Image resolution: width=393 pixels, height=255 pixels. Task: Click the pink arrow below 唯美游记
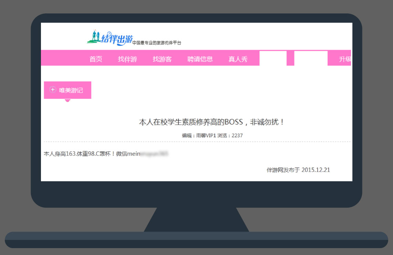point(67,101)
